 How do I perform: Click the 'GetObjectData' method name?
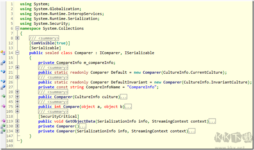[x=80, y=121]
